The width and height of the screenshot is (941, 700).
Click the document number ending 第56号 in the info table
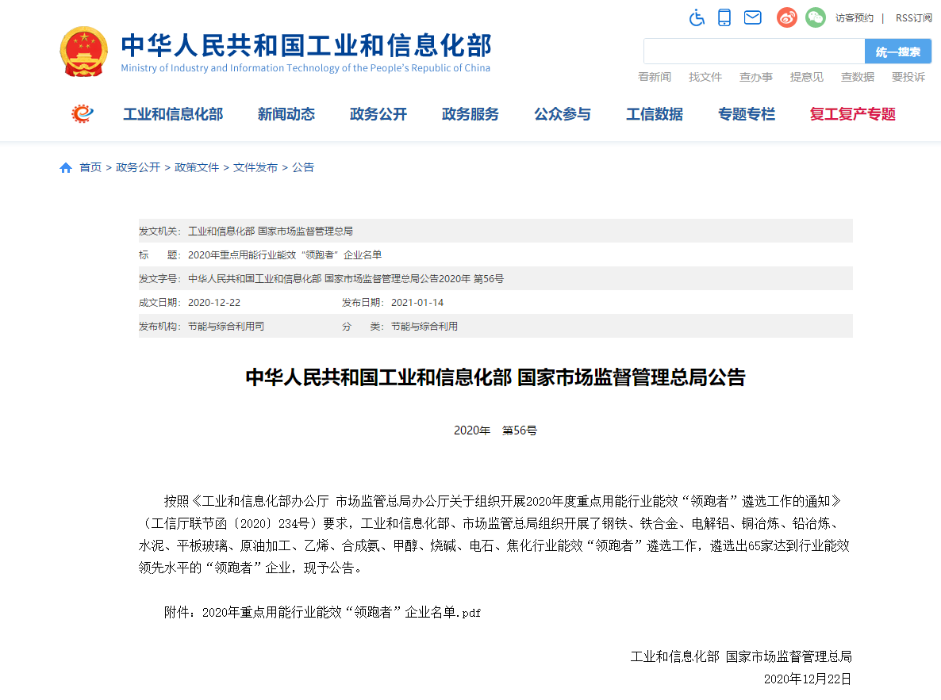pyautogui.click(x=346, y=279)
